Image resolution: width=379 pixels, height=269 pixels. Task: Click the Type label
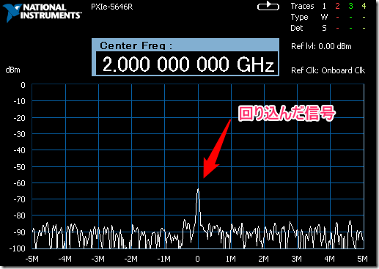tap(299, 17)
